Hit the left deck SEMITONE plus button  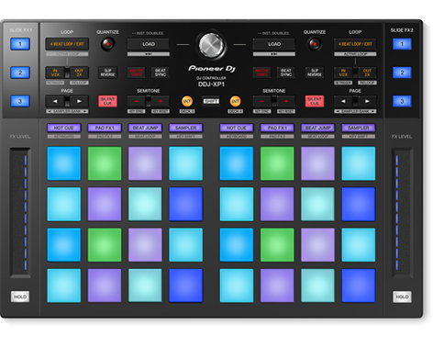(x=161, y=101)
